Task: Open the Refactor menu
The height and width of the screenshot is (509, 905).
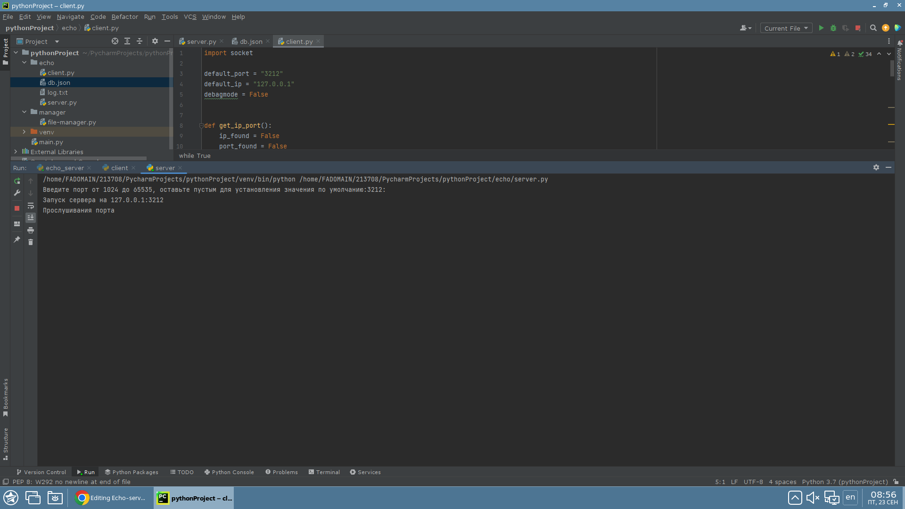Action: [124, 16]
